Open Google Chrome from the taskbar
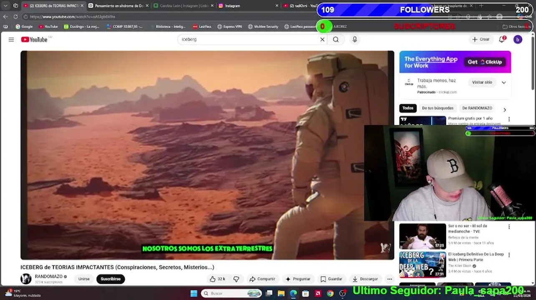This screenshot has width=536, height=300. pyautogui.click(x=330, y=293)
